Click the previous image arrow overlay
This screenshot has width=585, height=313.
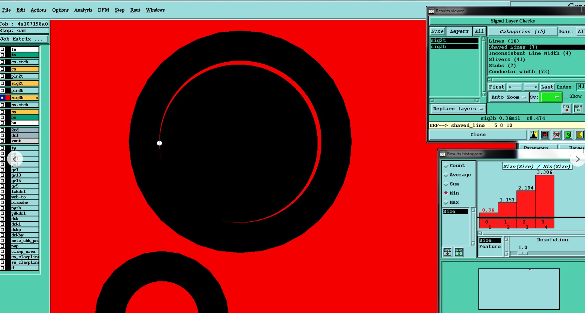click(x=15, y=159)
